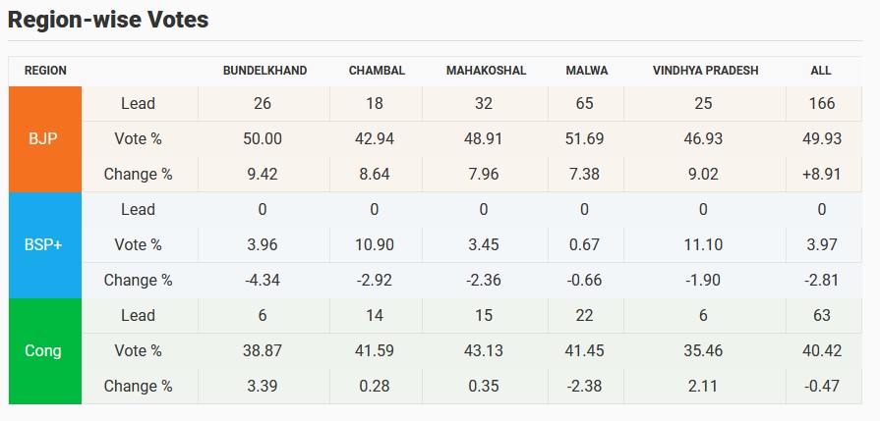Click the REGION header label
Screen dimensions: 880x421
[x=45, y=71]
